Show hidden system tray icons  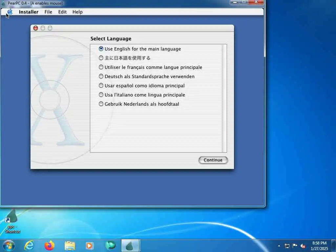point(279,246)
